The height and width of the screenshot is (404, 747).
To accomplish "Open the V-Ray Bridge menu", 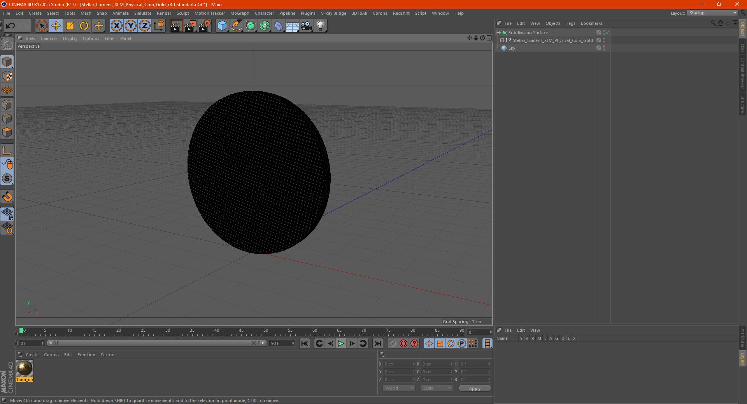I will tap(333, 13).
